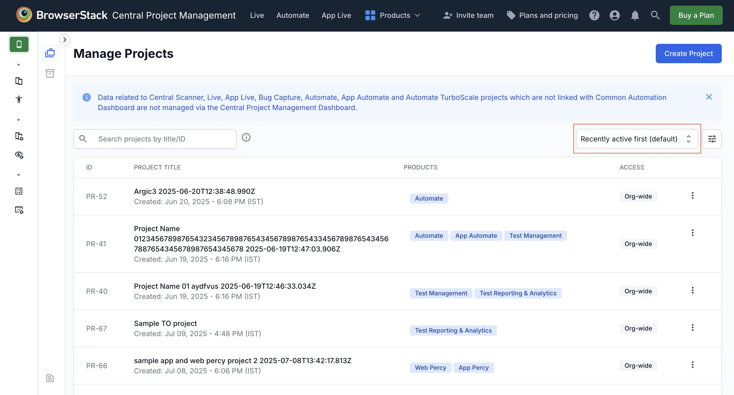Click the App Automate tag in PR-41 row
The width and height of the screenshot is (734, 395).
(x=476, y=236)
